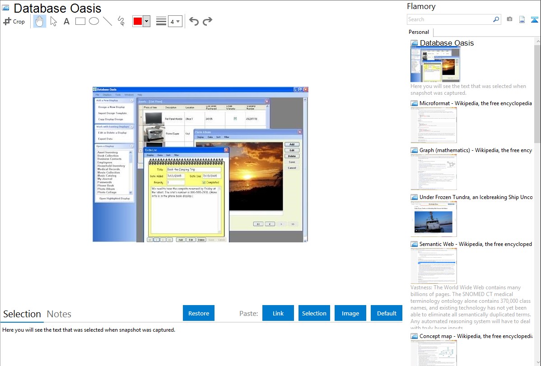Open the Graph (mathematics) snapshot thumbnail

434,172
